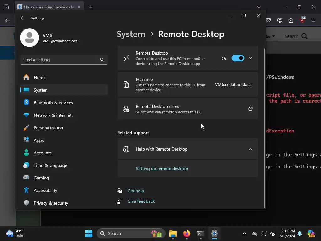The height and width of the screenshot is (241, 321).
Task: Click the Firefox back navigation arrow
Action: 8,20
